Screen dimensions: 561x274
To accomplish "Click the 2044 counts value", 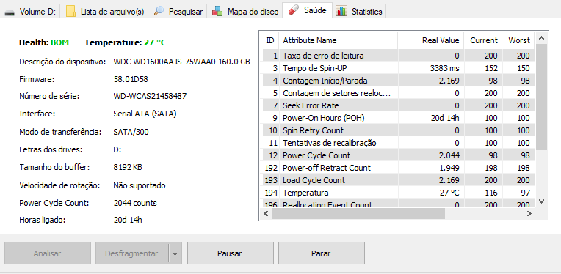I will click(135, 203).
